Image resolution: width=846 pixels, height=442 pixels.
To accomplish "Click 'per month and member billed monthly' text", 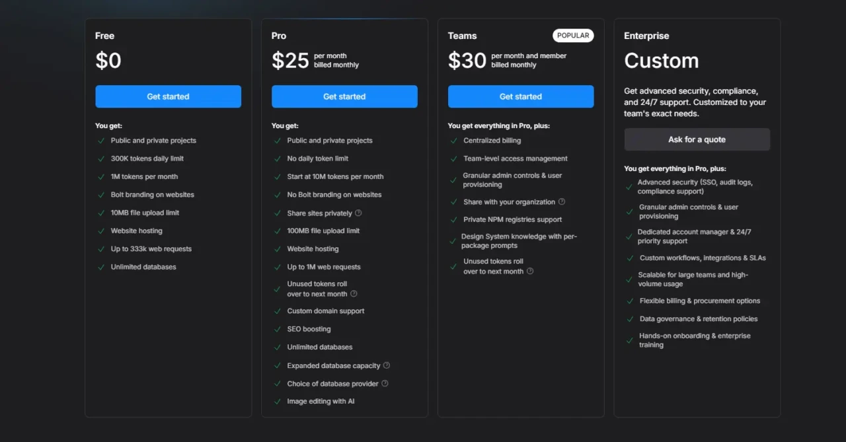I will coord(529,60).
